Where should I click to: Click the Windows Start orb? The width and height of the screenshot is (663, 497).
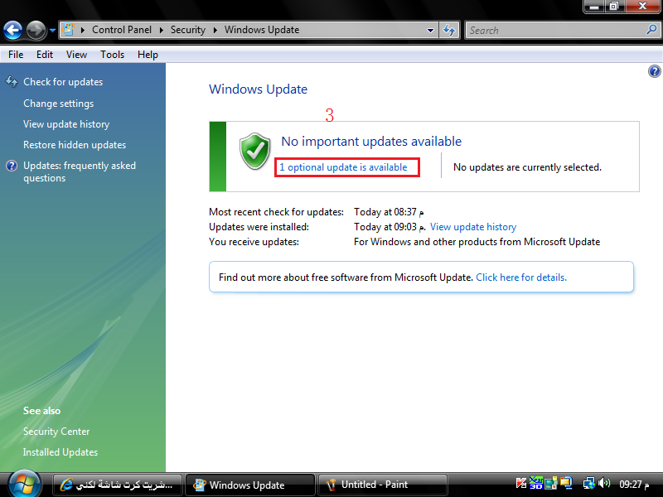(25, 485)
